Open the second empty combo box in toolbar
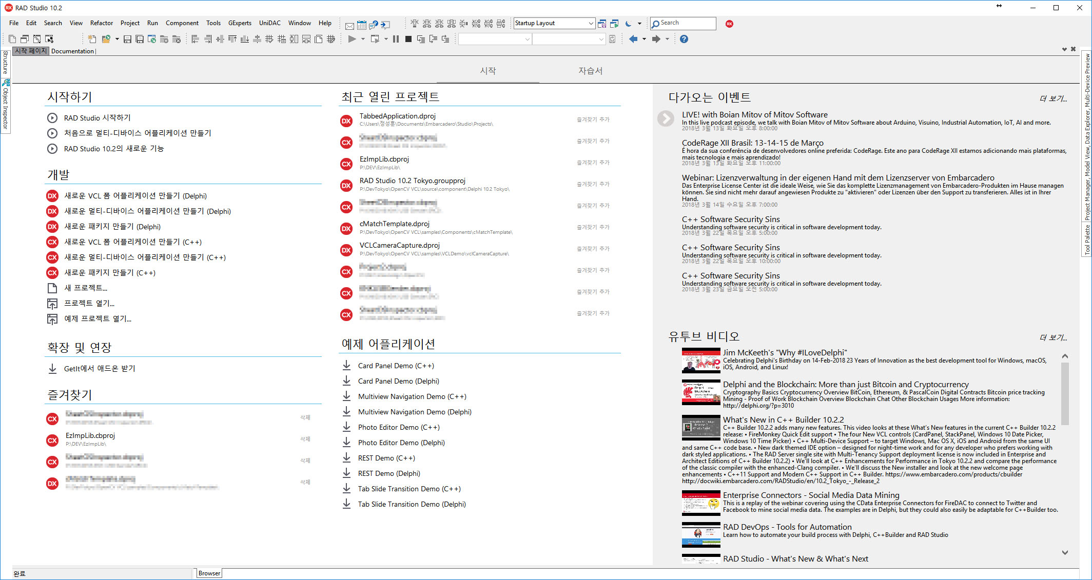The height and width of the screenshot is (580, 1092). tap(569, 39)
